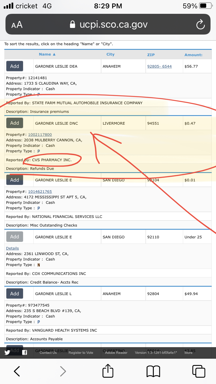Open the Safari tabs overview icon

199,371
